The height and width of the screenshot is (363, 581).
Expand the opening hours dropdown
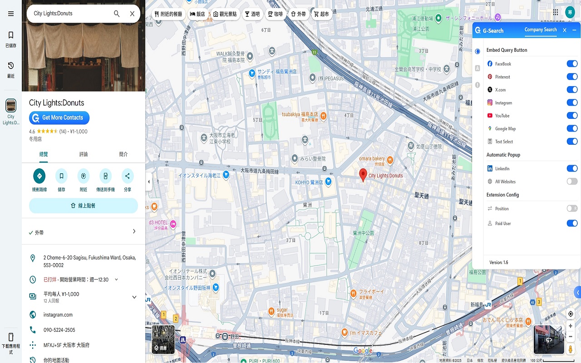coord(115,280)
